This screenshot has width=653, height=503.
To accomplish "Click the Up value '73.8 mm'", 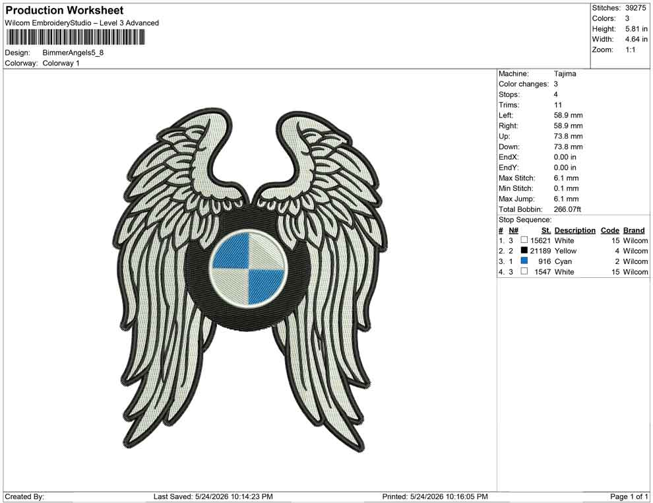I will tap(568, 136).
